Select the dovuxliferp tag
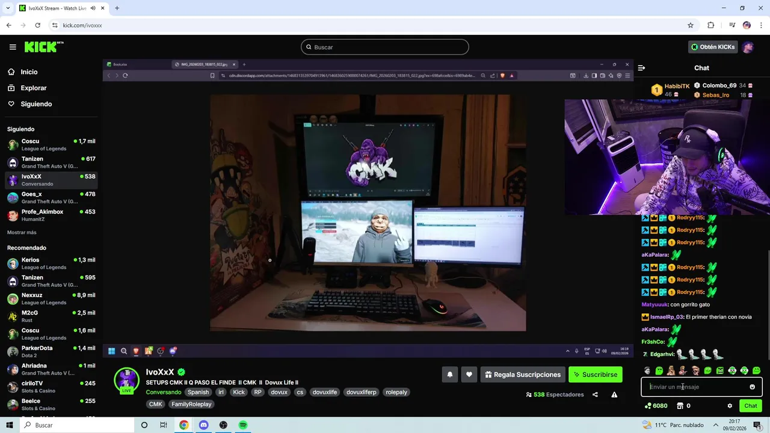 (x=361, y=392)
